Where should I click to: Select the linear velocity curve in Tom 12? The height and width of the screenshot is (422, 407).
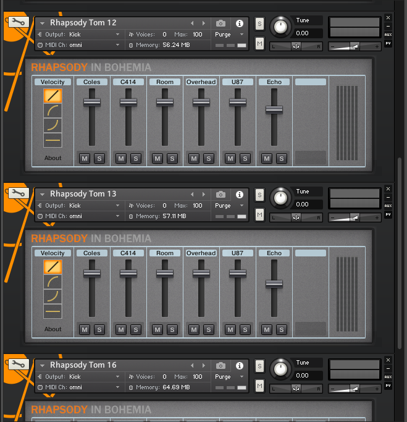pos(52,95)
